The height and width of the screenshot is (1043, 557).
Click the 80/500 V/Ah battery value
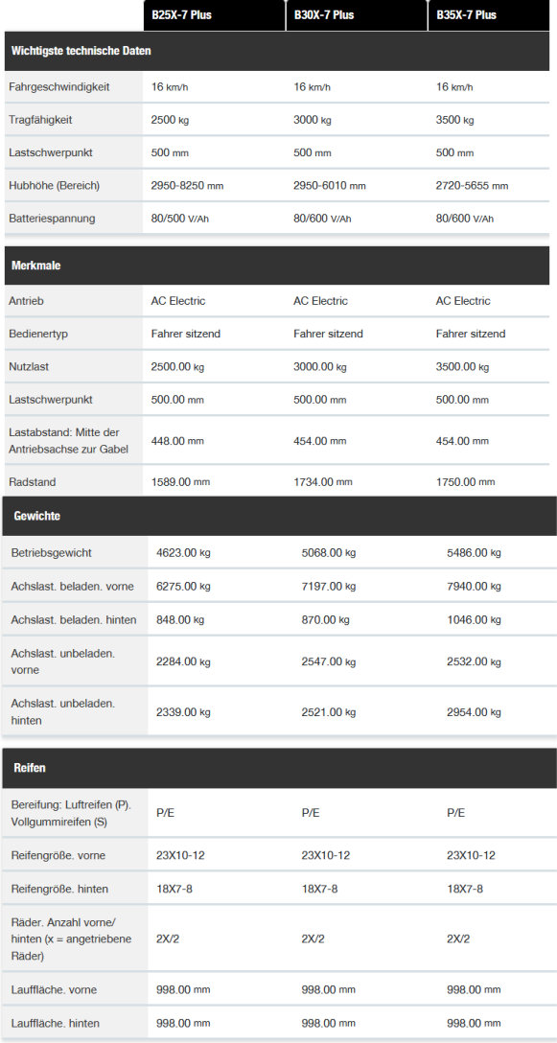(184, 219)
